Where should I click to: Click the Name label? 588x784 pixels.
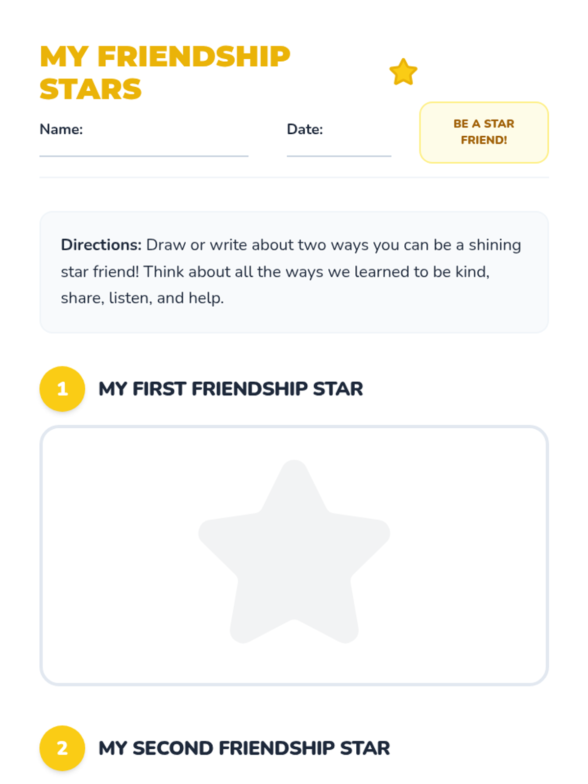coord(61,129)
